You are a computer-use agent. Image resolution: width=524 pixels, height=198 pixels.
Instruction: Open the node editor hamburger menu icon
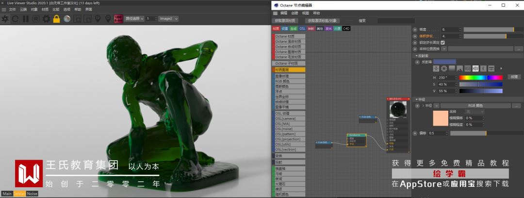point(276,13)
